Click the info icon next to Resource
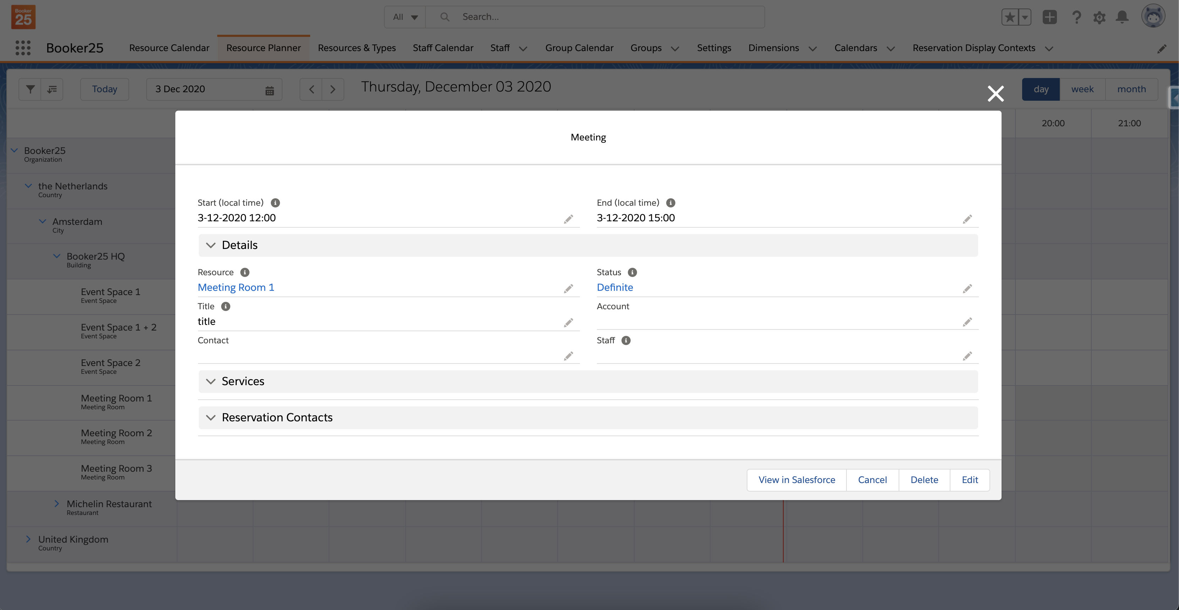 [x=245, y=272]
